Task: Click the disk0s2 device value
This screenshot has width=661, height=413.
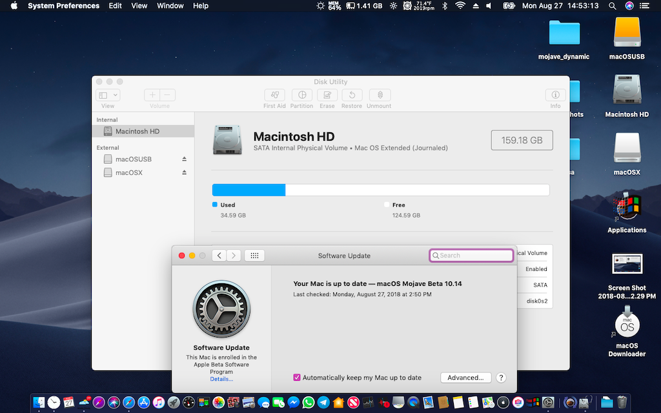Action: click(537, 301)
